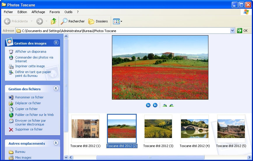Click the forward navigation arrow icon
Image resolution: width=253 pixels, height=161 pixels.
40,21
